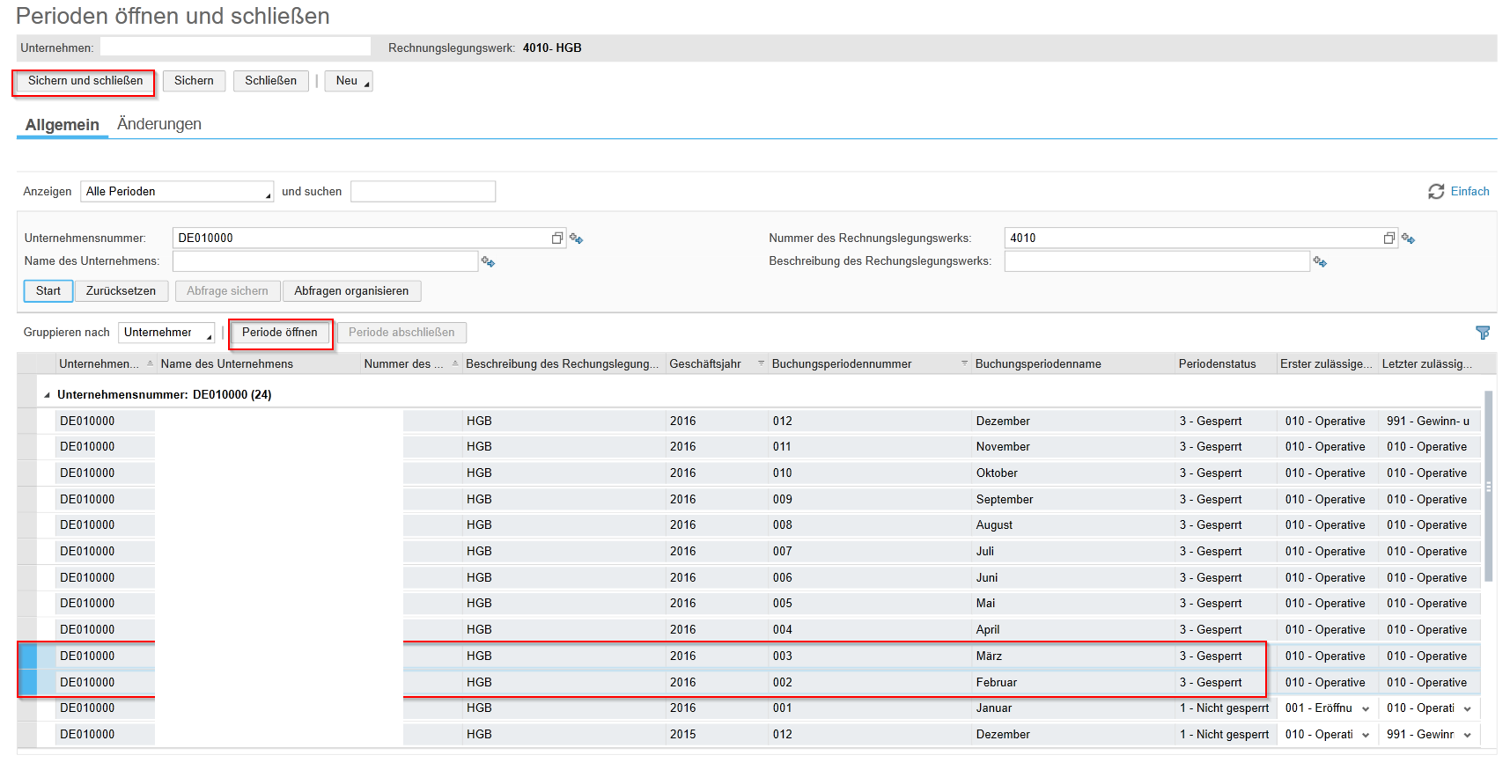Click multi-selection arrow icon next to Name des Unternehmens

pos(489,261)
